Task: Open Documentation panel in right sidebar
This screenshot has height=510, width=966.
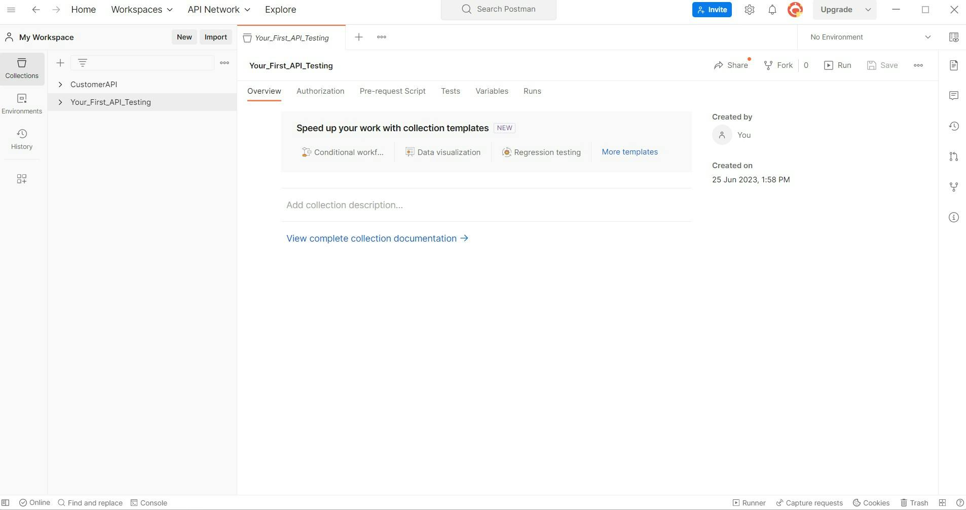Action: point(954,65)
